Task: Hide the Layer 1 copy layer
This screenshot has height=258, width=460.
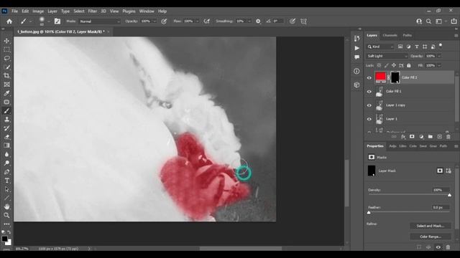Action: click(369, 105)
